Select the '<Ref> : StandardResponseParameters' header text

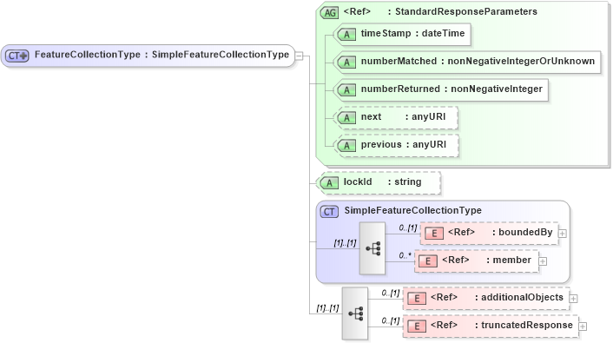click(x=440, y=12)
